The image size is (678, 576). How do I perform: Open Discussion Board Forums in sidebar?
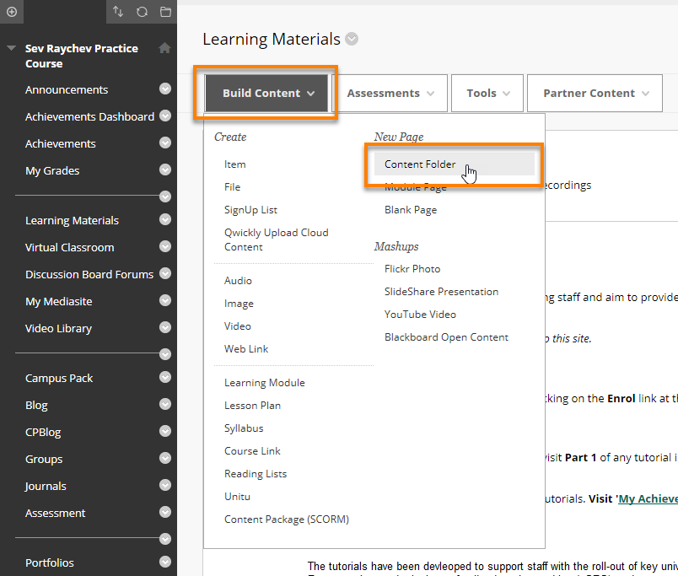point(89,274)
